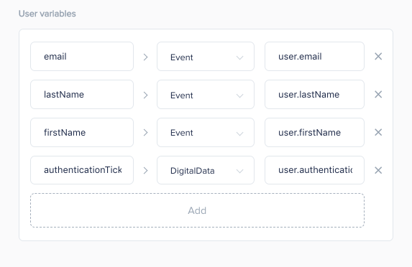Open the source dropdown for firstName
The height and width of the screenshot is (267, 412).
pos(206,133)
